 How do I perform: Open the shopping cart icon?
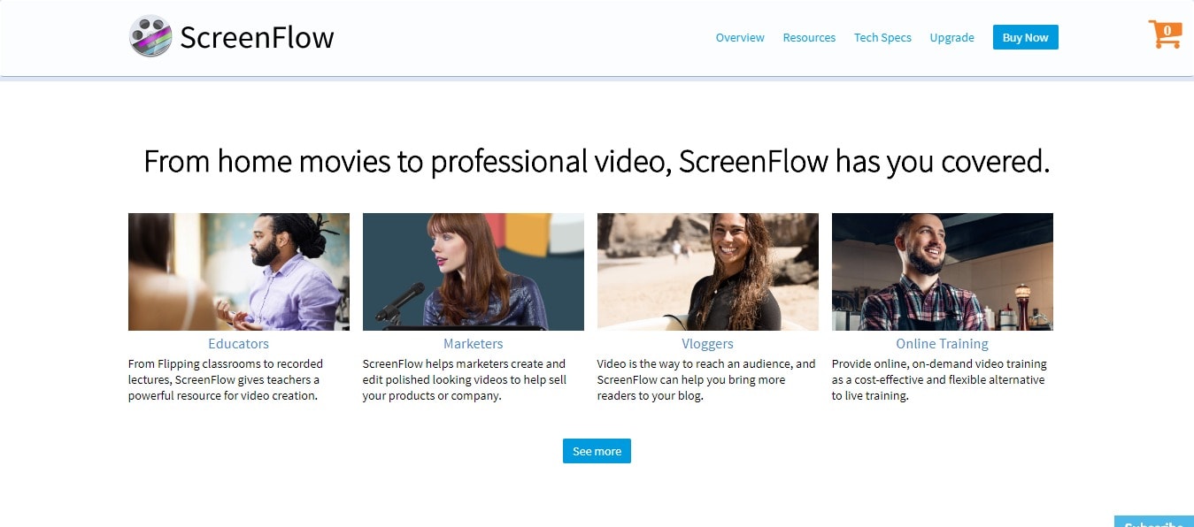(x=1165, y=34)
